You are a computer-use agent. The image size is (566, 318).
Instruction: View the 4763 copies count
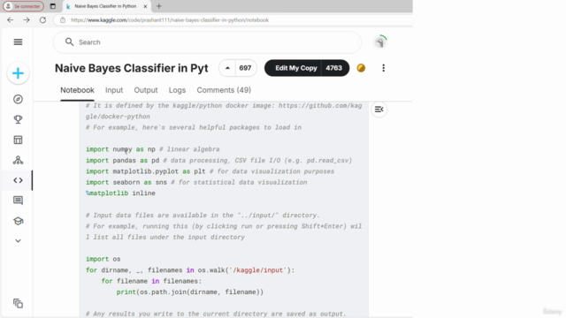click(334, 68)
